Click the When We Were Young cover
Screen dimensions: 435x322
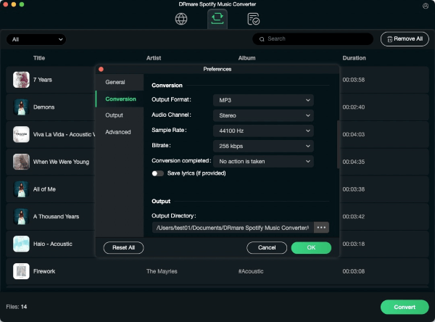click(21, 162)
